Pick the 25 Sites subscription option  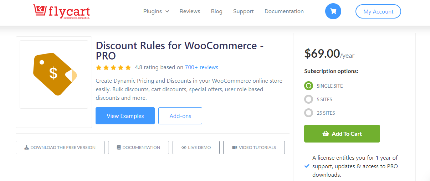click(x=308, y=113)
